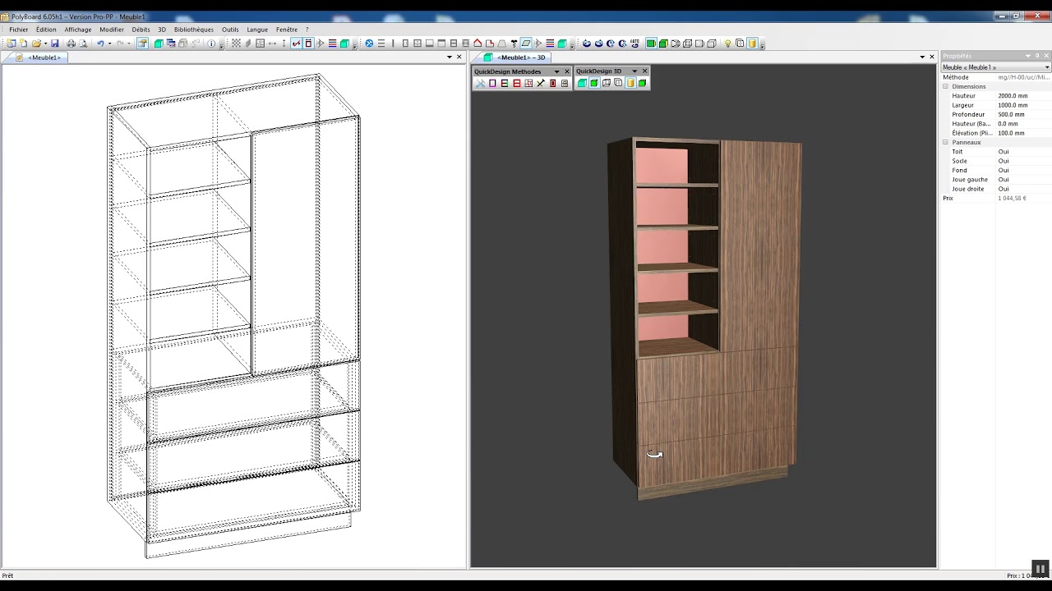
Task: Toggle the highlighted green solid-view box in top toolbar
Action: click(x=651, y=44)
